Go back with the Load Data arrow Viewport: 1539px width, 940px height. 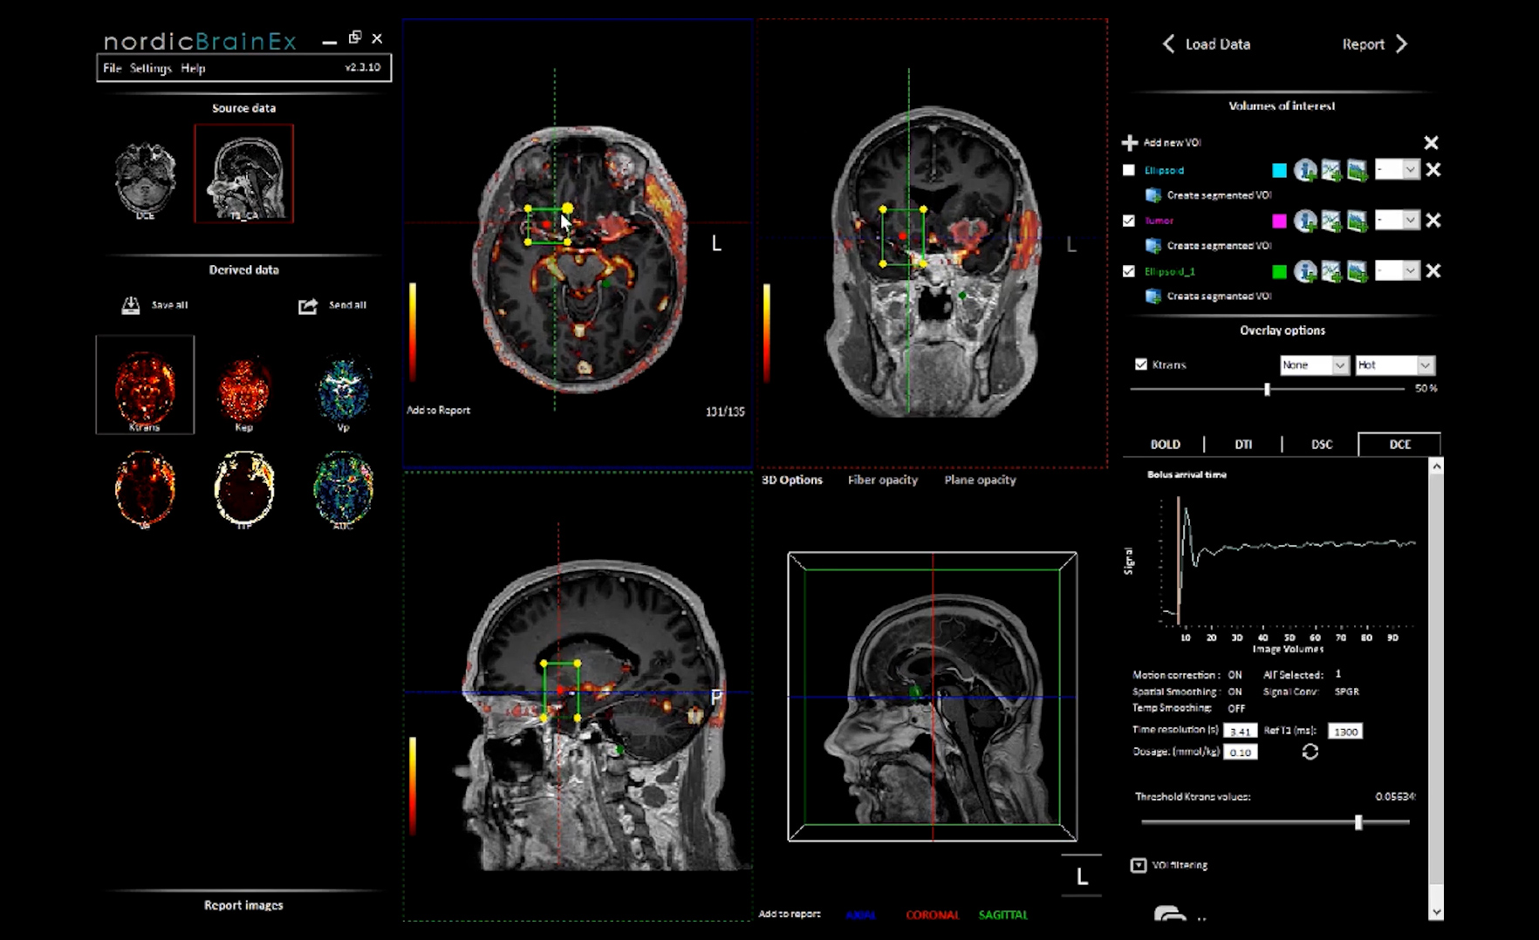1168,44
